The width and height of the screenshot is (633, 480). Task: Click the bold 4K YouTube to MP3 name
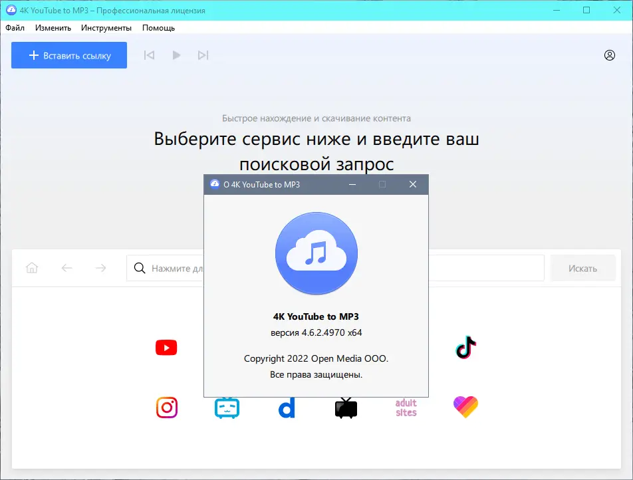(x=316, y=316)
